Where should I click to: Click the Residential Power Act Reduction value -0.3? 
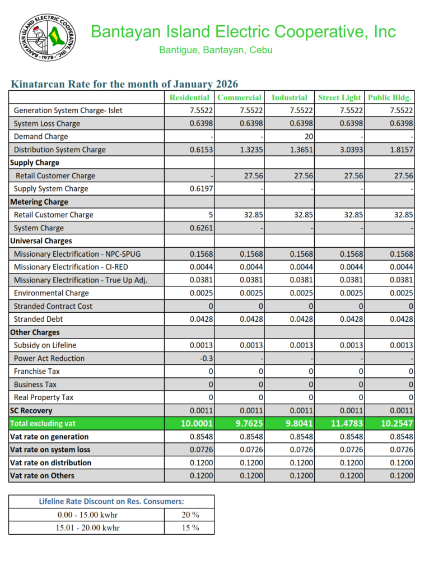click(x=206, y=359)
